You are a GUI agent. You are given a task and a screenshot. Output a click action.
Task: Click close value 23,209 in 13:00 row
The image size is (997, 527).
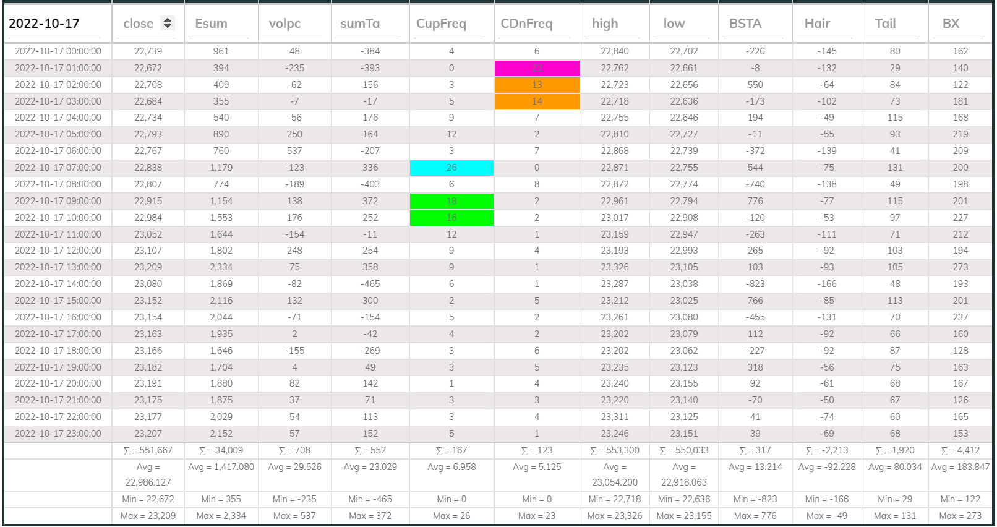[148, 267]
